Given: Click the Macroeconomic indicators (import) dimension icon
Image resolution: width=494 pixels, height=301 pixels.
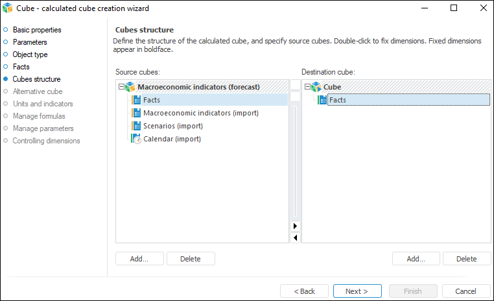Looking at the screenshot, I should (137, 113).
